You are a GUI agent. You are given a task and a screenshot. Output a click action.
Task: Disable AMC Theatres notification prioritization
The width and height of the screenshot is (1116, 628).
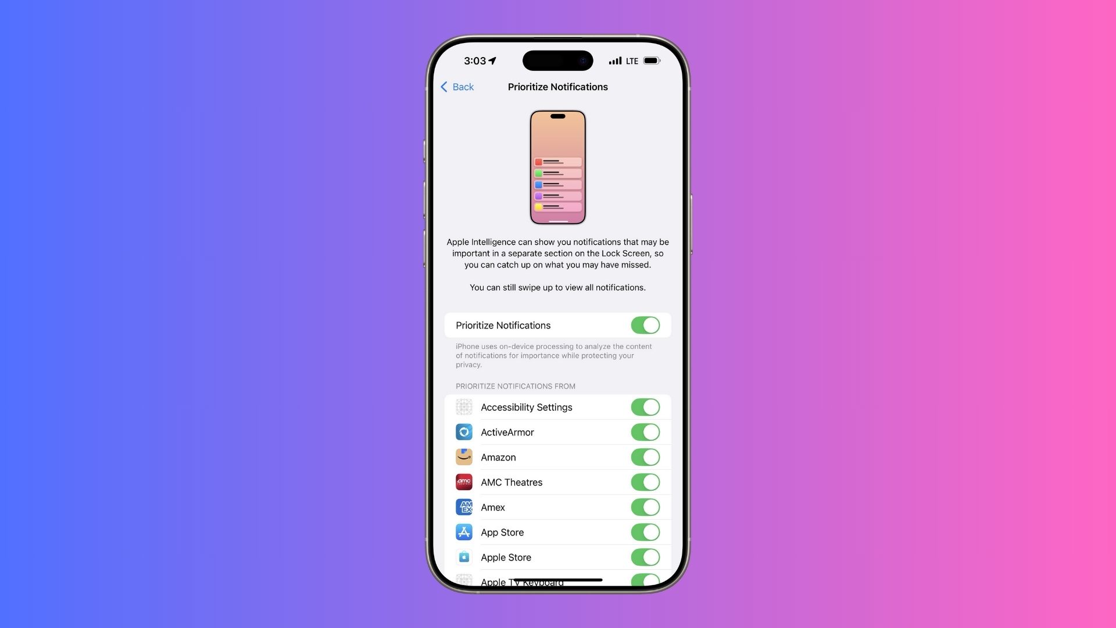[645, 481]
